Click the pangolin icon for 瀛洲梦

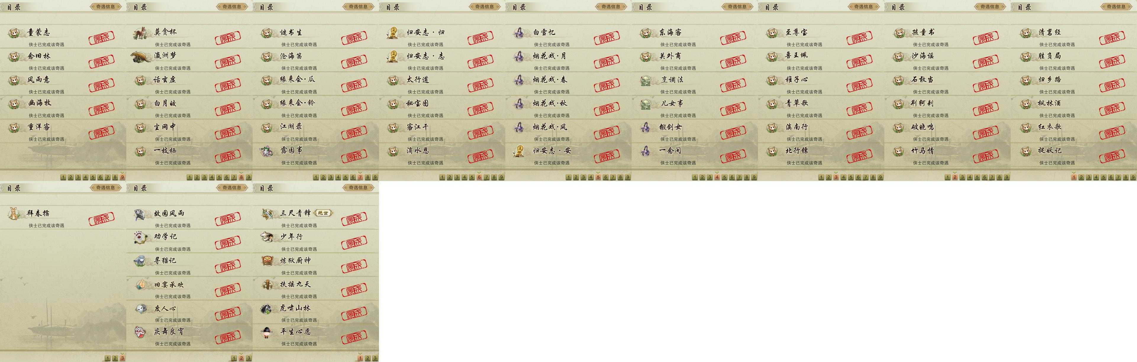[141, 56]
